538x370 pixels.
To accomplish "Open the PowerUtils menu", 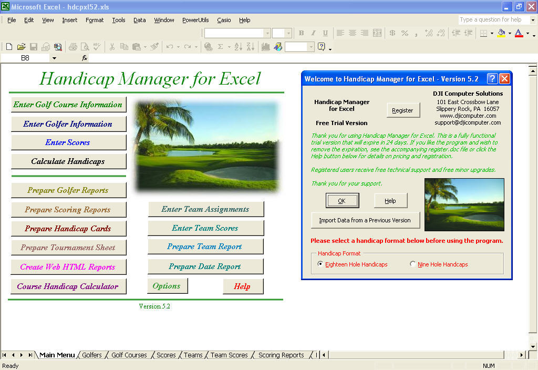I will click(x=195, y=20).
